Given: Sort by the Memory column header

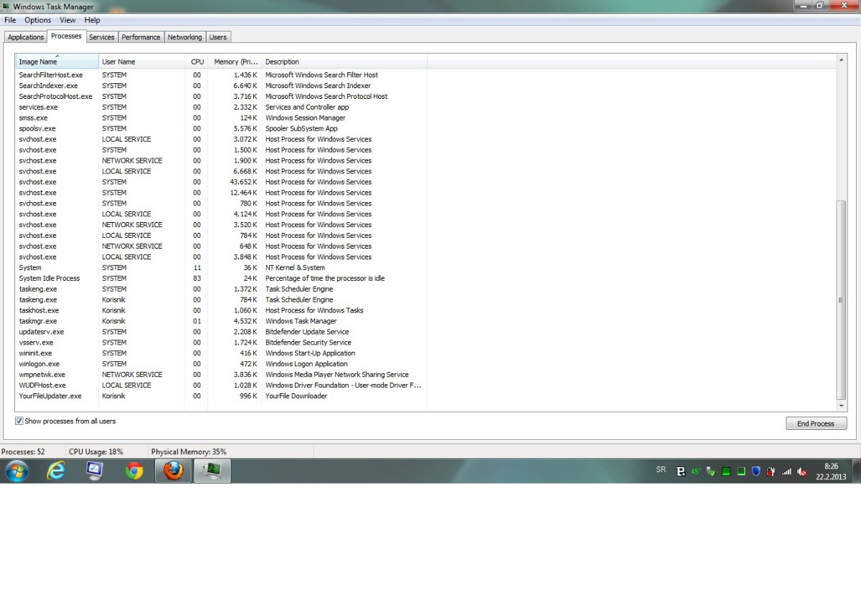Looking at the screenshot, I should [235, 62].
